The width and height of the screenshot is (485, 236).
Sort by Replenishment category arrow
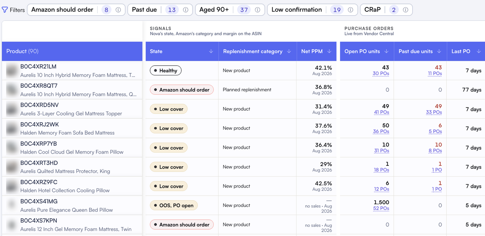[289, 51]
